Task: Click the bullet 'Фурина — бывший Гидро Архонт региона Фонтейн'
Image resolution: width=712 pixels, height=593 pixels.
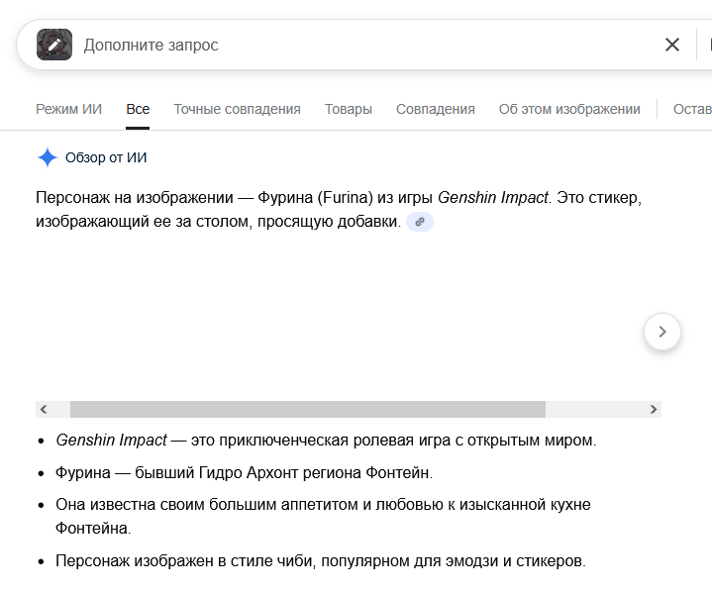Action: point(244,472)
